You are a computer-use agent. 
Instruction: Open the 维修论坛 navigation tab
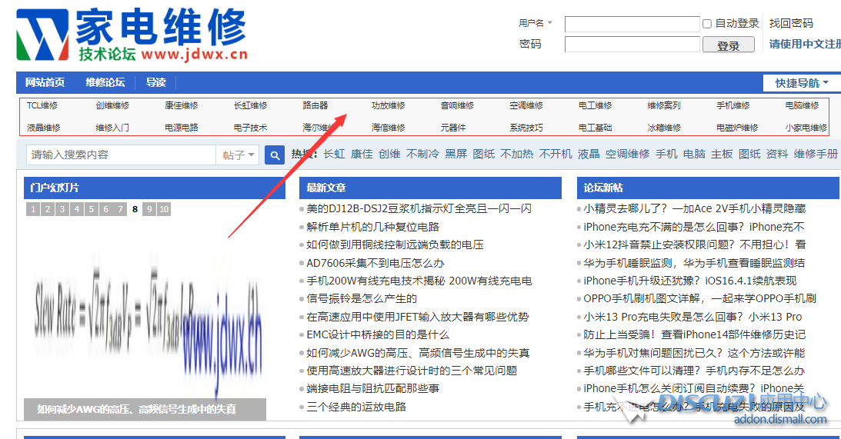105,83
